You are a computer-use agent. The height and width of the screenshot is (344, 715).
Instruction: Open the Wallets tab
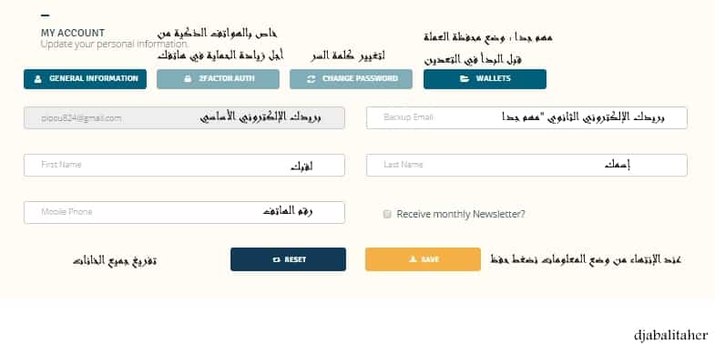pos(485,79)
